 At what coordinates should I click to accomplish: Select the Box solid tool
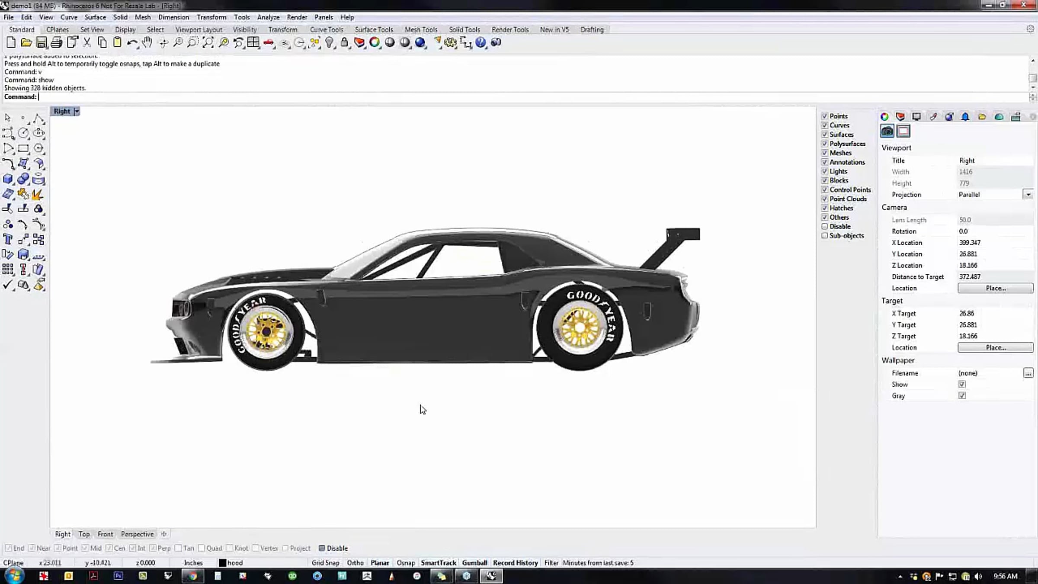[x=8, y=179]
